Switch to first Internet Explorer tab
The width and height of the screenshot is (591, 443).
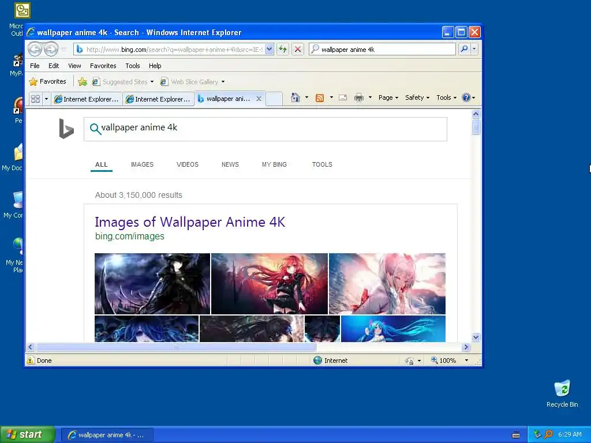pyautogui.click(x=87, y=99)
